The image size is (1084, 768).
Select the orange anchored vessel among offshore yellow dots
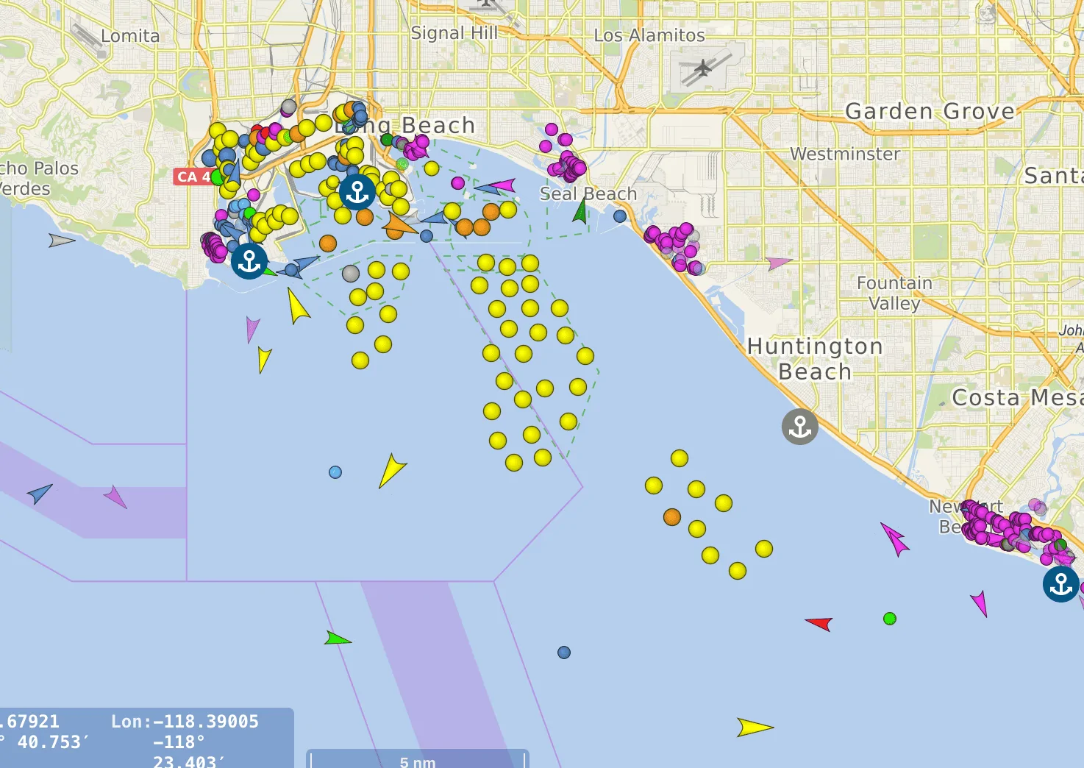(x=672, y=517)
